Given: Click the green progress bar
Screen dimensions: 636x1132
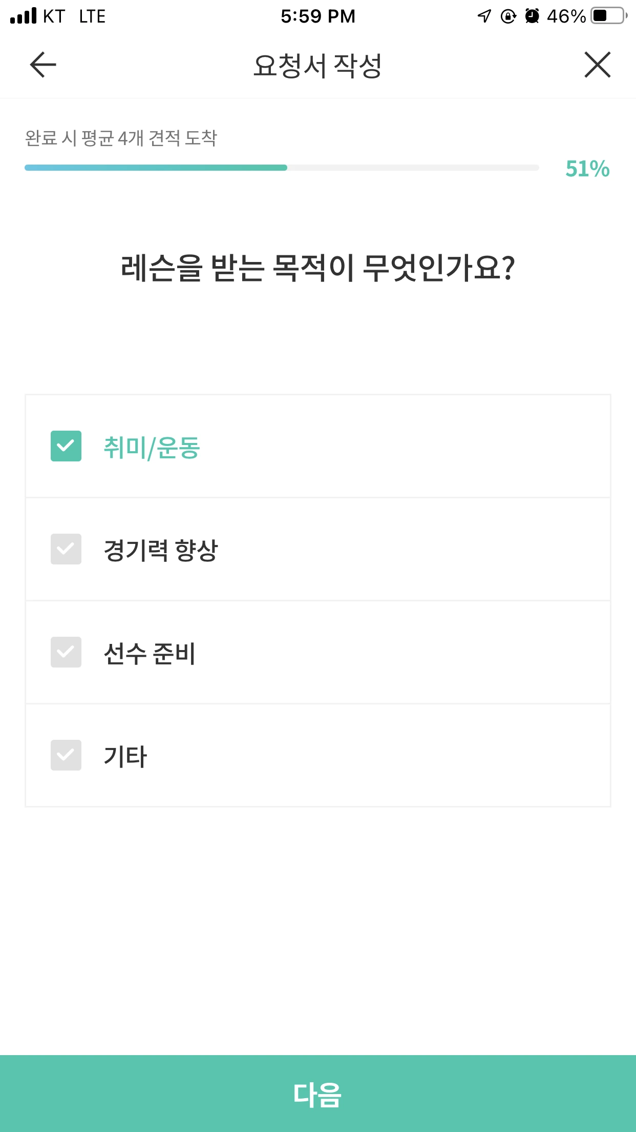Looking at the screenshot, I should [156, 168].
